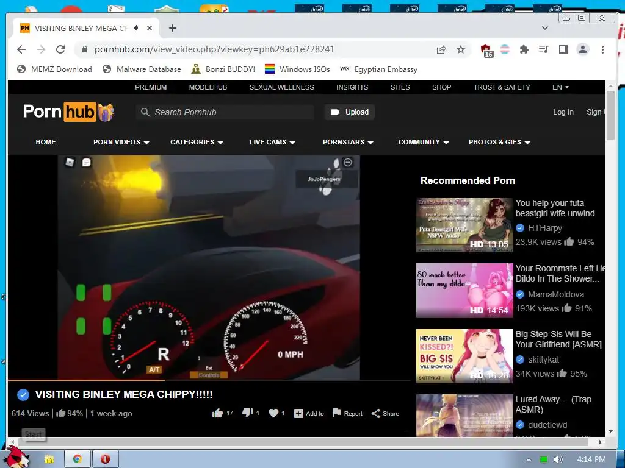Select MODELHUB in the top bar
625x468 pixels.
tap(208, 87)
